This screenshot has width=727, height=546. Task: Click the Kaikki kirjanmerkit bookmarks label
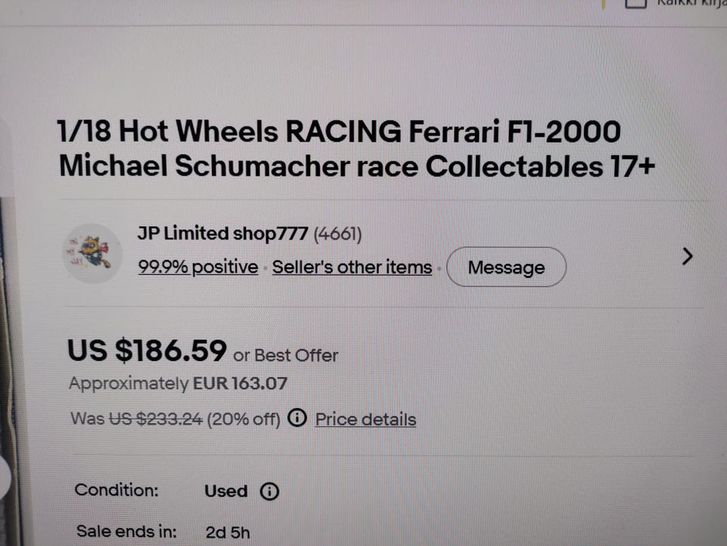(691, 3)
